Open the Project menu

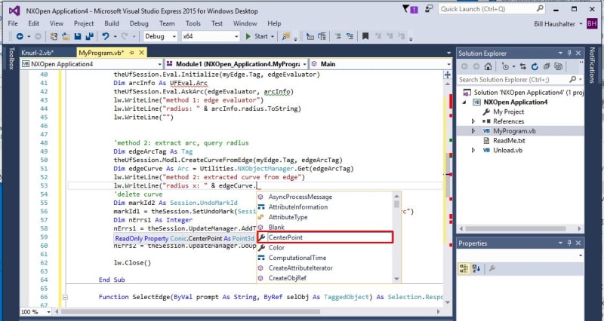coord(84,23)
